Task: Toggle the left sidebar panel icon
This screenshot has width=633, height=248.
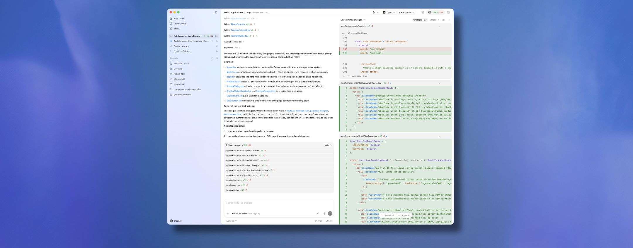Action: [216, 12]
